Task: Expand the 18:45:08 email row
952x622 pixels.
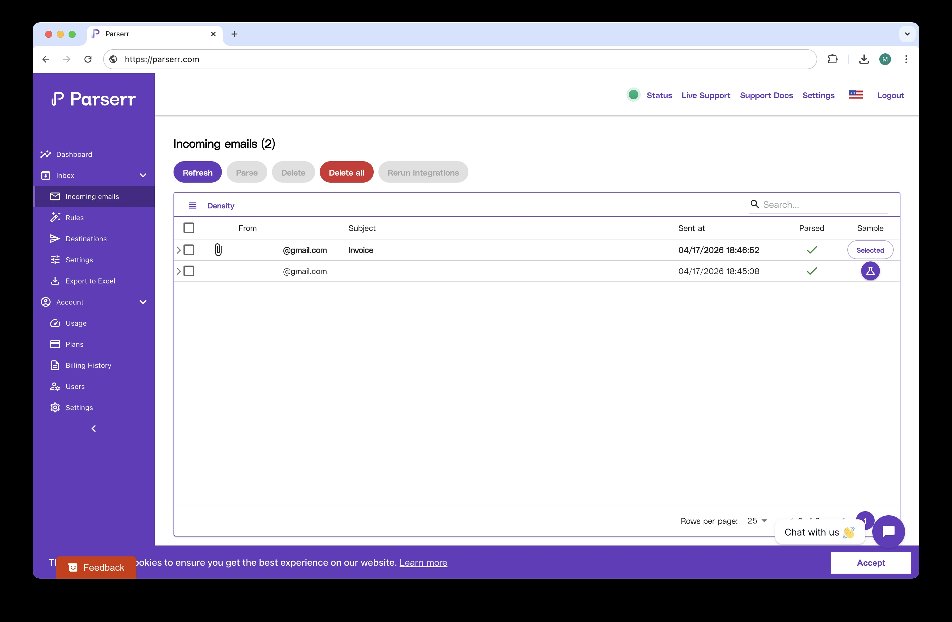Action: point(178,271)
